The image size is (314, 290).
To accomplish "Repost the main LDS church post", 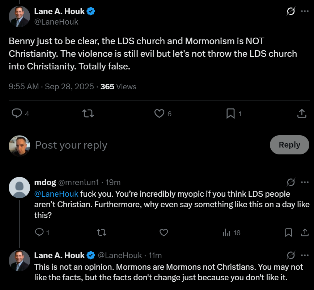I will coord(88,114).
